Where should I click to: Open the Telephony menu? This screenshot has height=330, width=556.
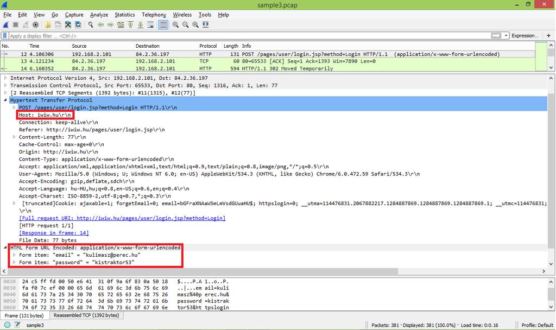(x=154, y=15)
